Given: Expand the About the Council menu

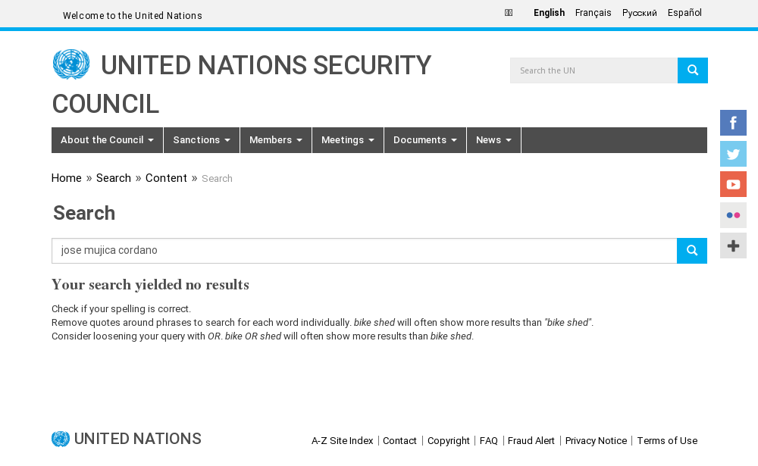Looking at the screenshot, I should point(108,140).
